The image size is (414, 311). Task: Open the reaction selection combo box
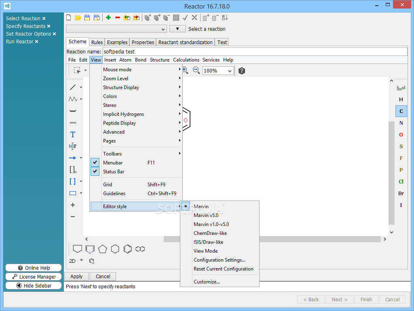click(116, 29)
